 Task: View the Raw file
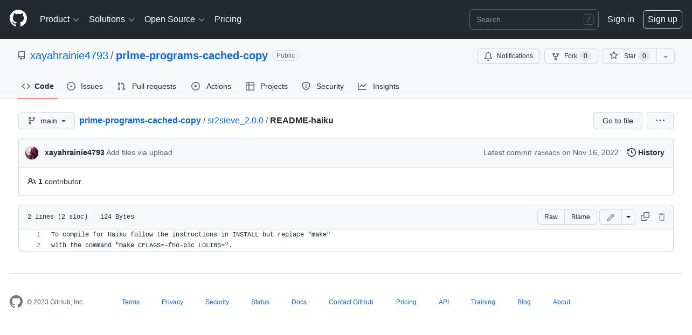[551, 217]
